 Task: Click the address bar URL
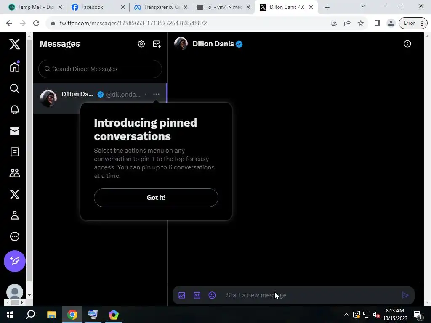133,24
